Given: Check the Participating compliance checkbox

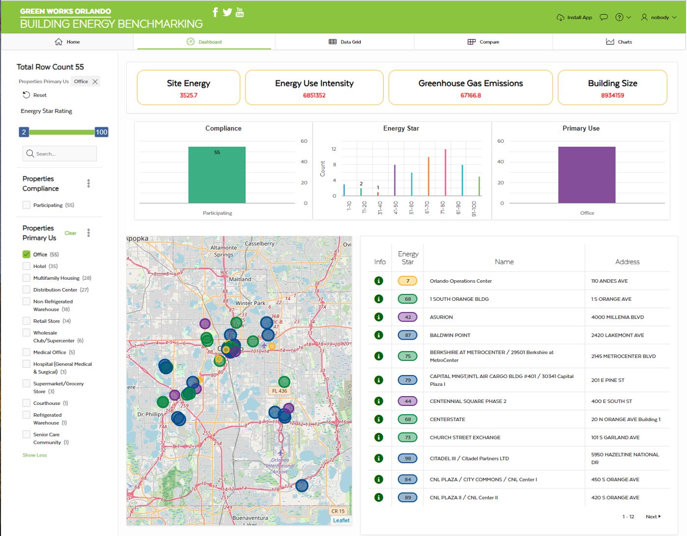Looking at the screenshot, I should click(x=26, y=205).
